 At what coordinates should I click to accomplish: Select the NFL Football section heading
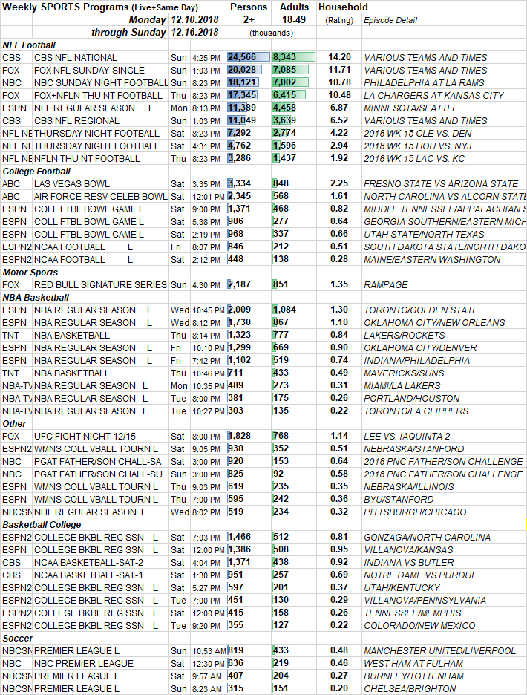click(x=29, y=45)
